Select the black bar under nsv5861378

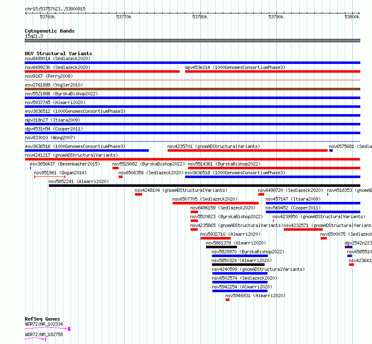(x=222, y=247)
